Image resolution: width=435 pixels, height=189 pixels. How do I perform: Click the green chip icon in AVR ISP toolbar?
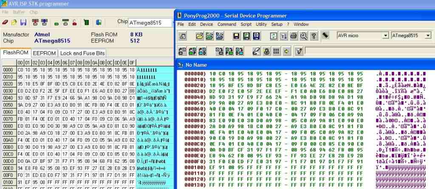pyautogui.click(x=86, y=22)
